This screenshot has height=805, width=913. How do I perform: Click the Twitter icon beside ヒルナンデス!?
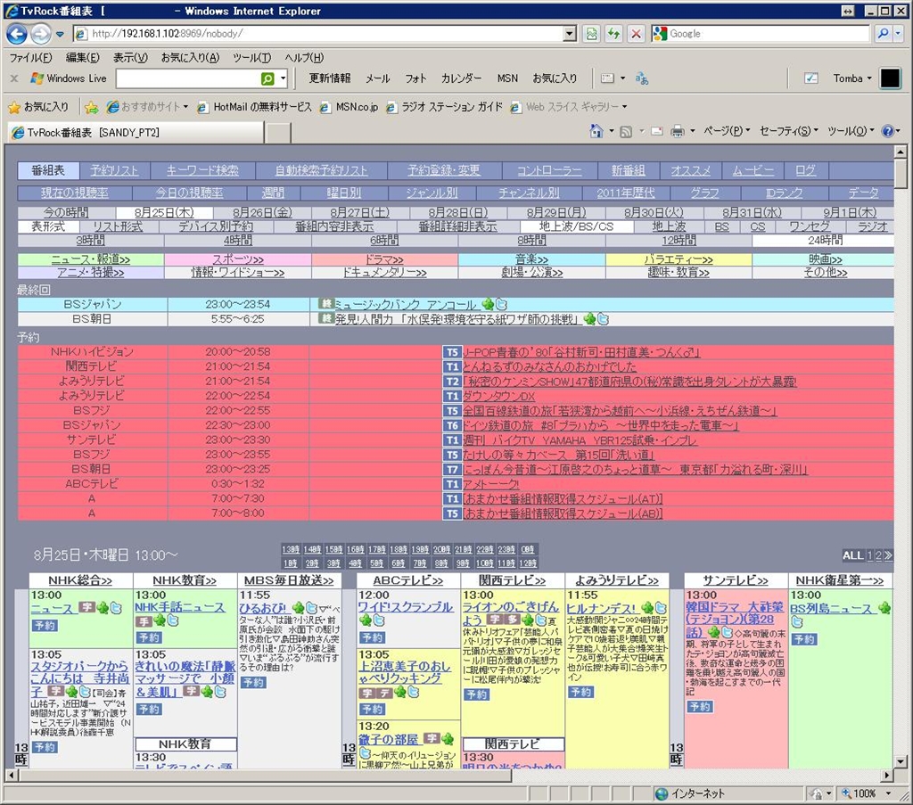(661, 608)
